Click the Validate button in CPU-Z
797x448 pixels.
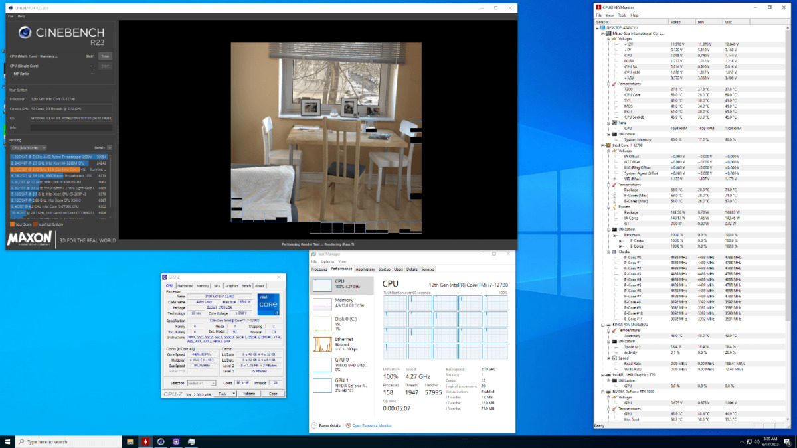[x=249, y=394]
